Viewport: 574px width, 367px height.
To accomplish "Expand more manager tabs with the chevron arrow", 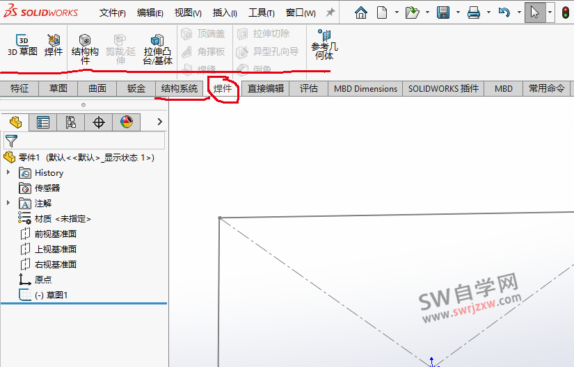I will (159, 122).
